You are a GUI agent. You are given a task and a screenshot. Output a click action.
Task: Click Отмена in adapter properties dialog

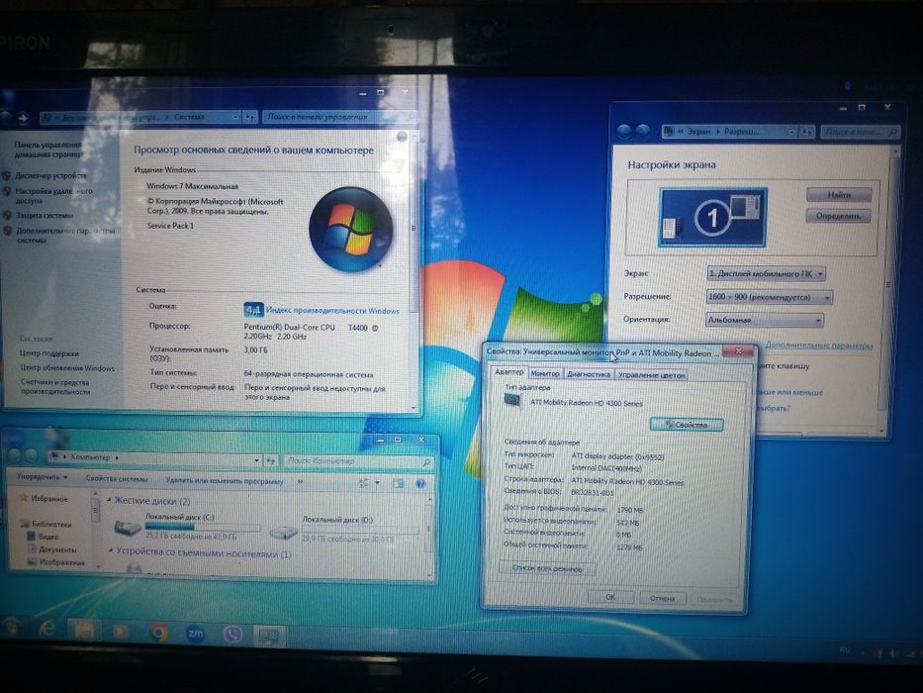click(662, 598)
